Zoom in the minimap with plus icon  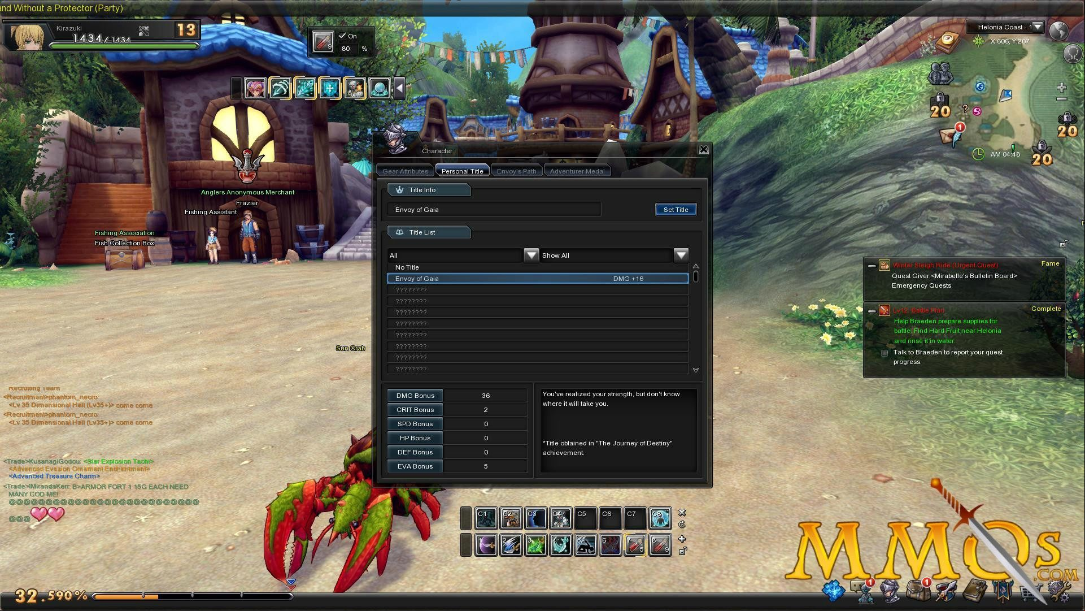point(1062,87)
